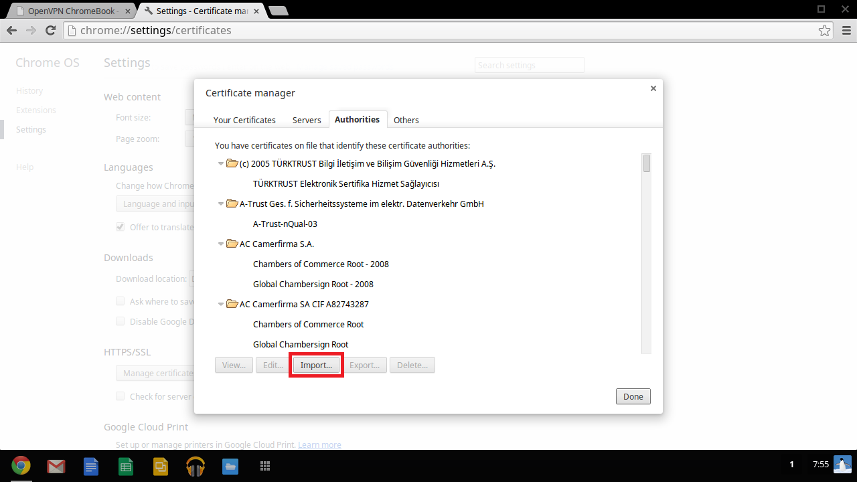Collapse the TÜRKTRUST Bilgi İletişim folder
The image size is (857, 482).
coord(221,163)
